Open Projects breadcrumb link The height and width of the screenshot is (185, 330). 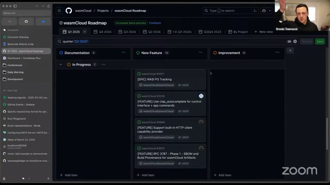(103, 11)
